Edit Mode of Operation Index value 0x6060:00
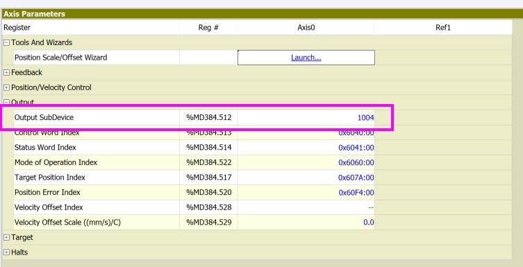 click(356, 162)
